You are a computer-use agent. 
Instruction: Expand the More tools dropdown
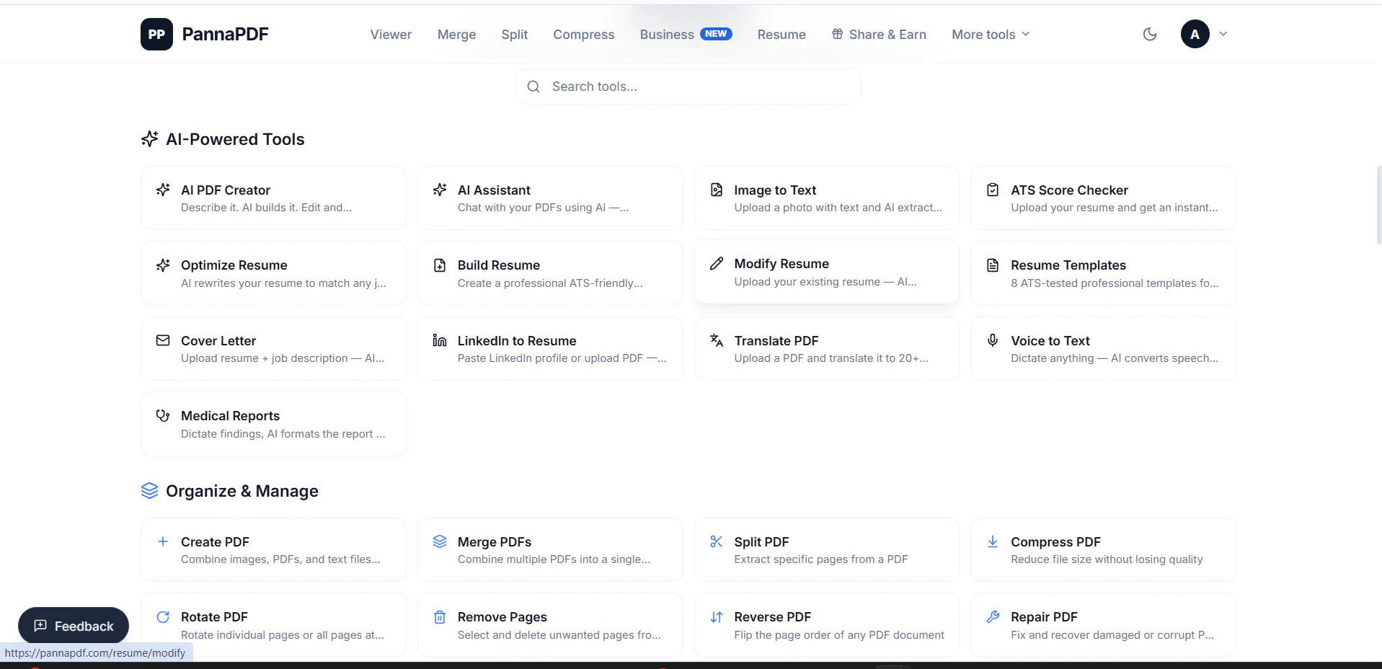click(x=991, y=35)
